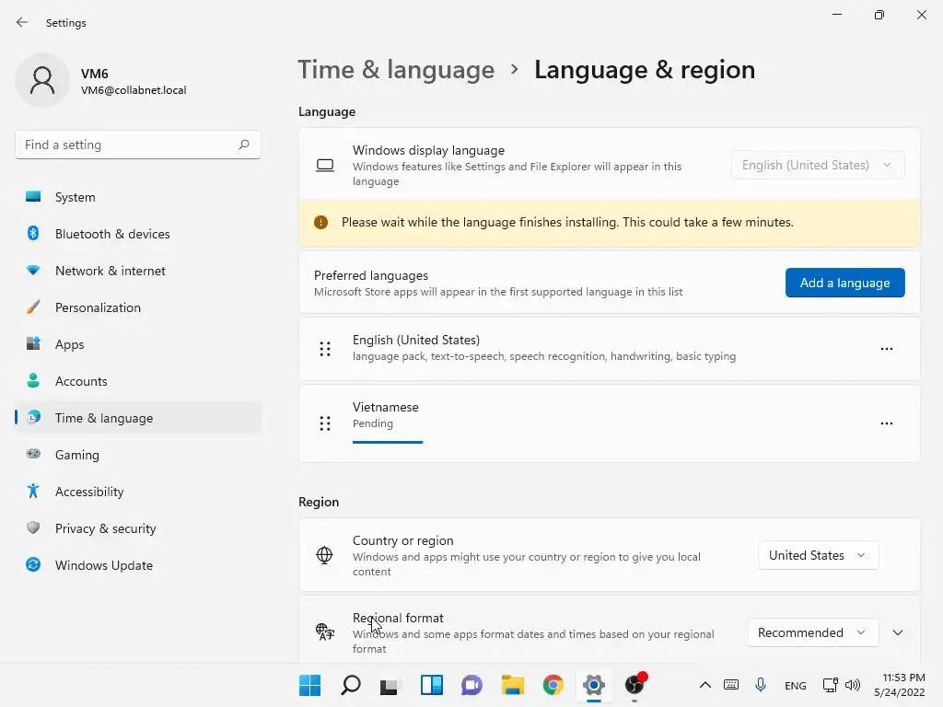Open Bluetooth & devices settings
The height and width of the screenshot is (707, 943).
[138, 234]
